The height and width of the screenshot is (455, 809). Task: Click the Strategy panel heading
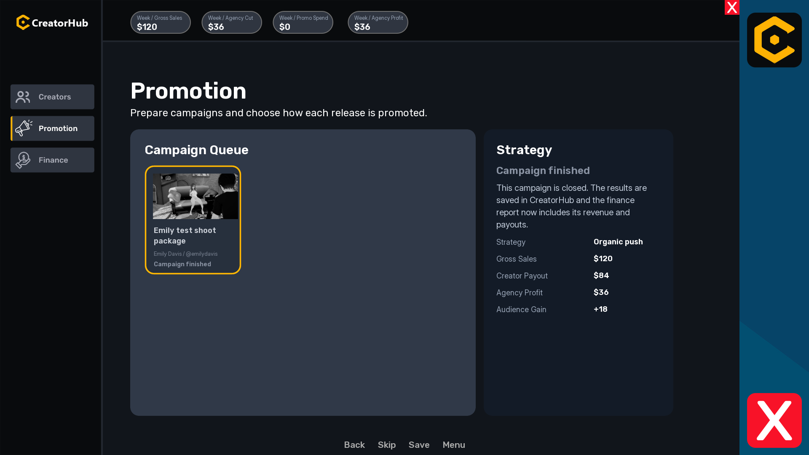click(x=524, y=150)
